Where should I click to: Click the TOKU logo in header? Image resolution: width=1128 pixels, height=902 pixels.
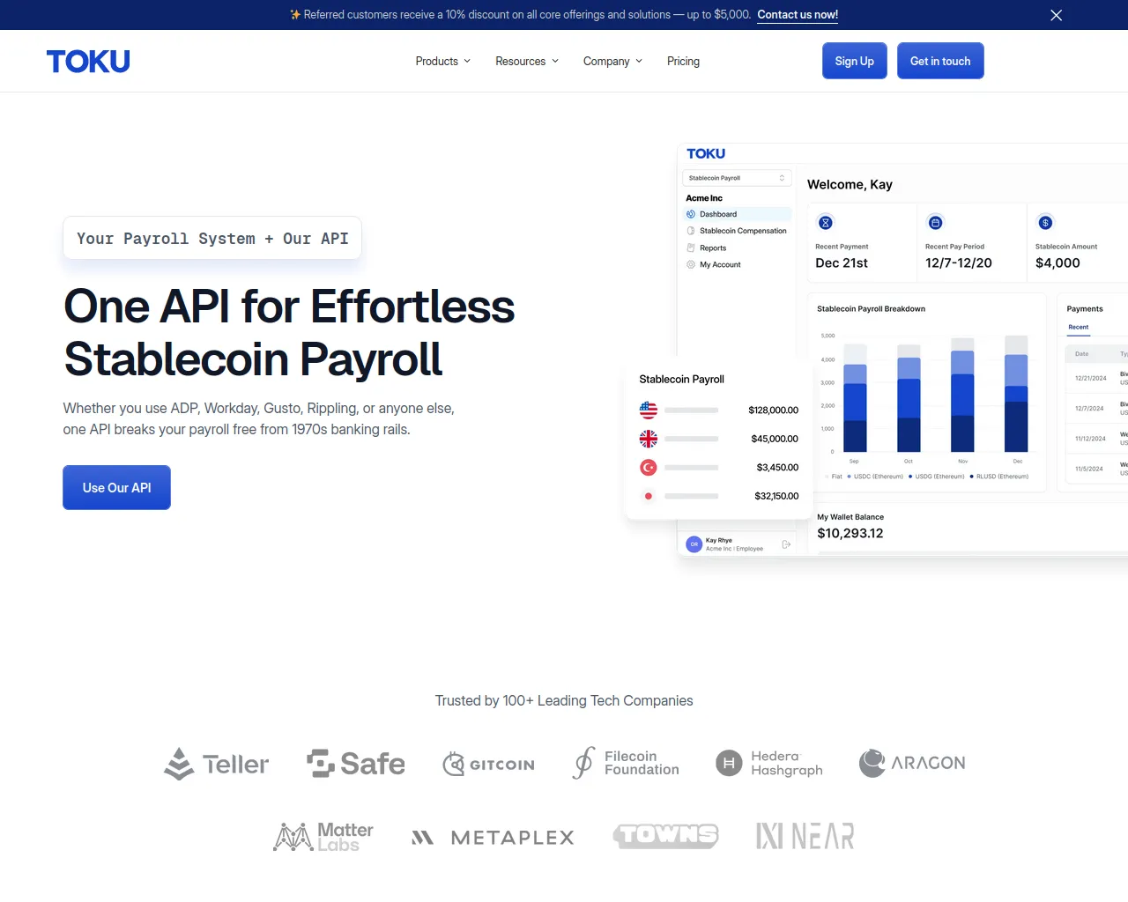tap(88, 62)
